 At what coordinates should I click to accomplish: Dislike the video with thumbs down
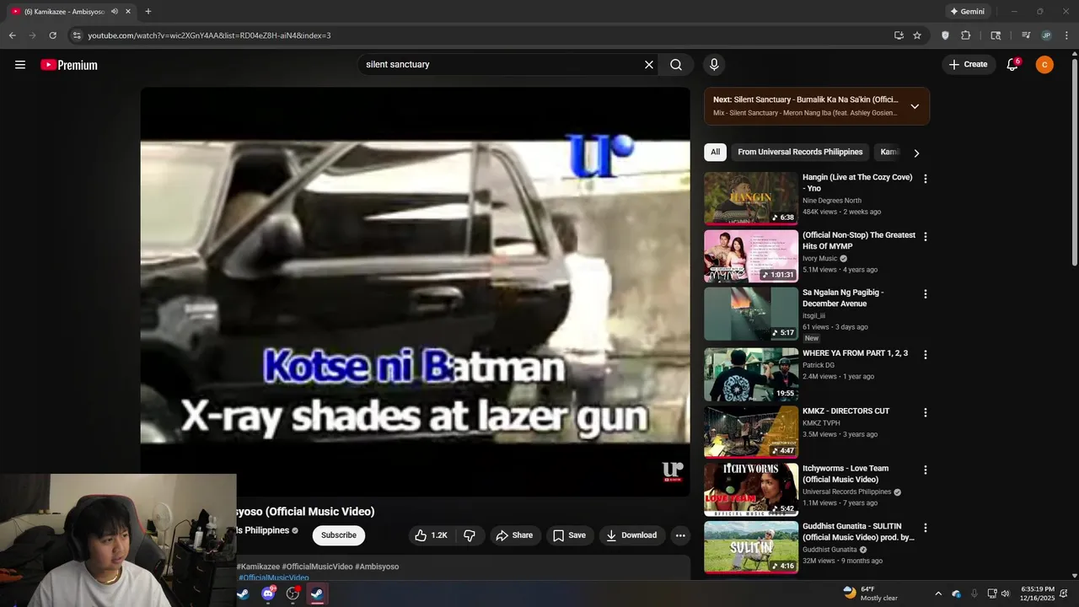pos(470,535)
